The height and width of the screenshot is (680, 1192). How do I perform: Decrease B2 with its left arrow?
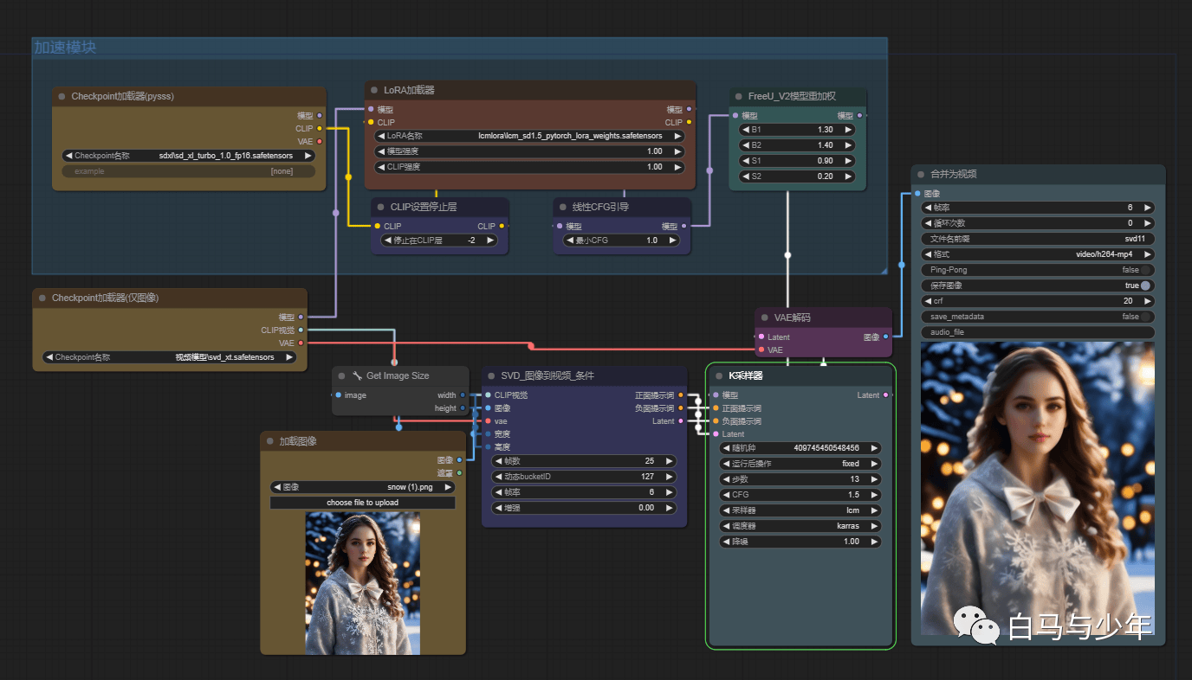[x=746, y=145]
